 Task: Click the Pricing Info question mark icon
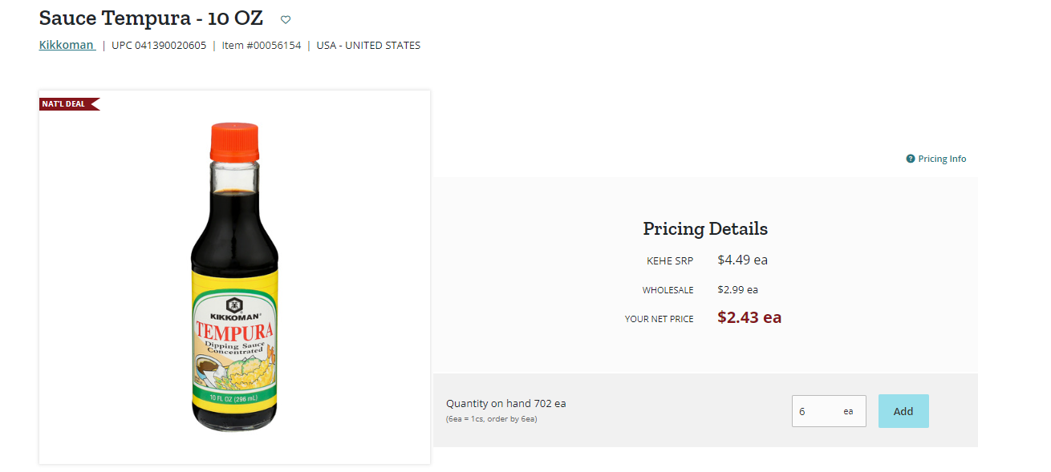[x=911, y=159]
